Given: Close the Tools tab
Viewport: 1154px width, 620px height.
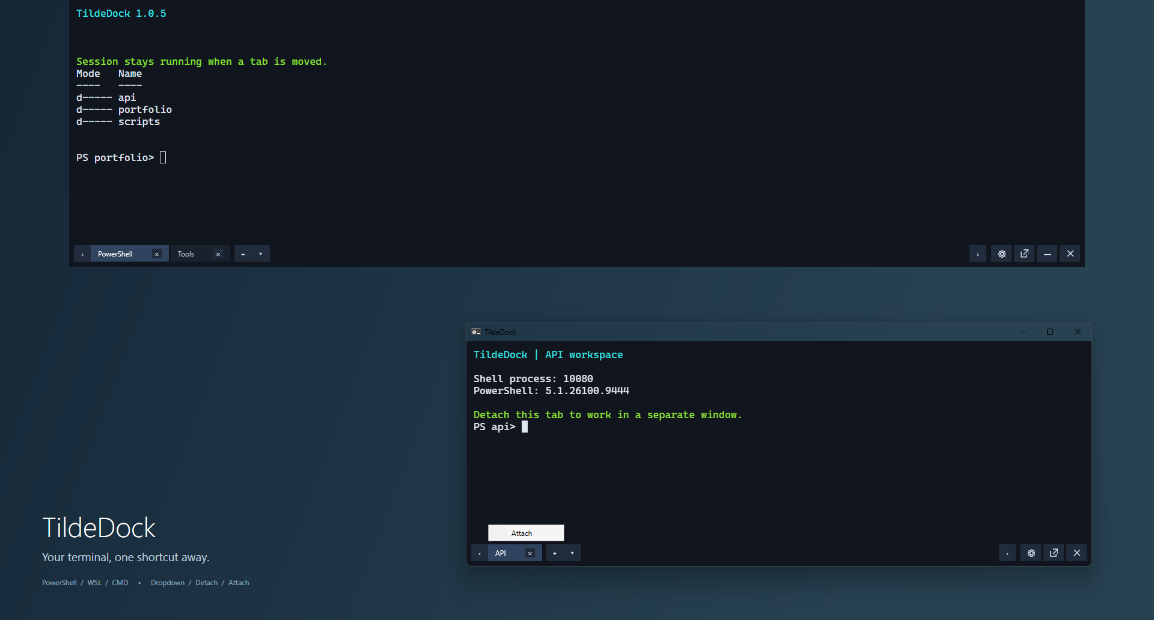Looking at the screenshot, I should 218,254.
